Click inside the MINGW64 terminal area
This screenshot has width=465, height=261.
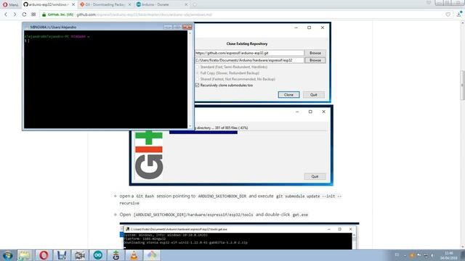(x=105, y=79)
